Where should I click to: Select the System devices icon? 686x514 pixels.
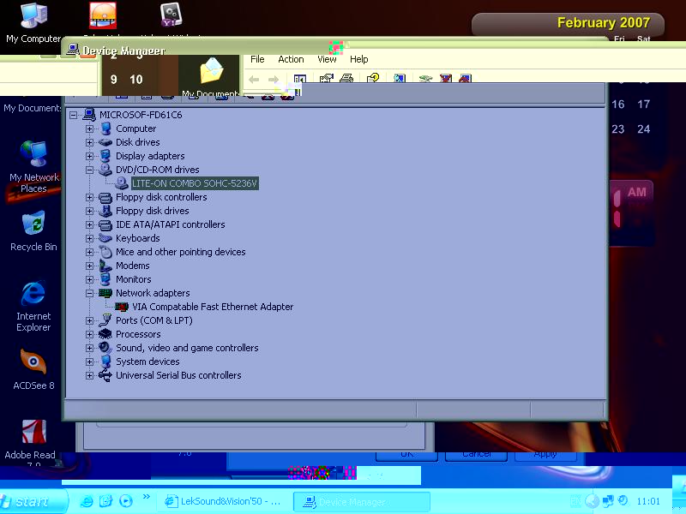(105, 362)
